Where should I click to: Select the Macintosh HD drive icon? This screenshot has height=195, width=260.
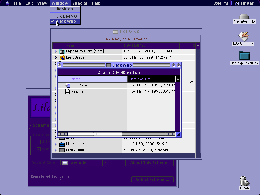point(244,17)
